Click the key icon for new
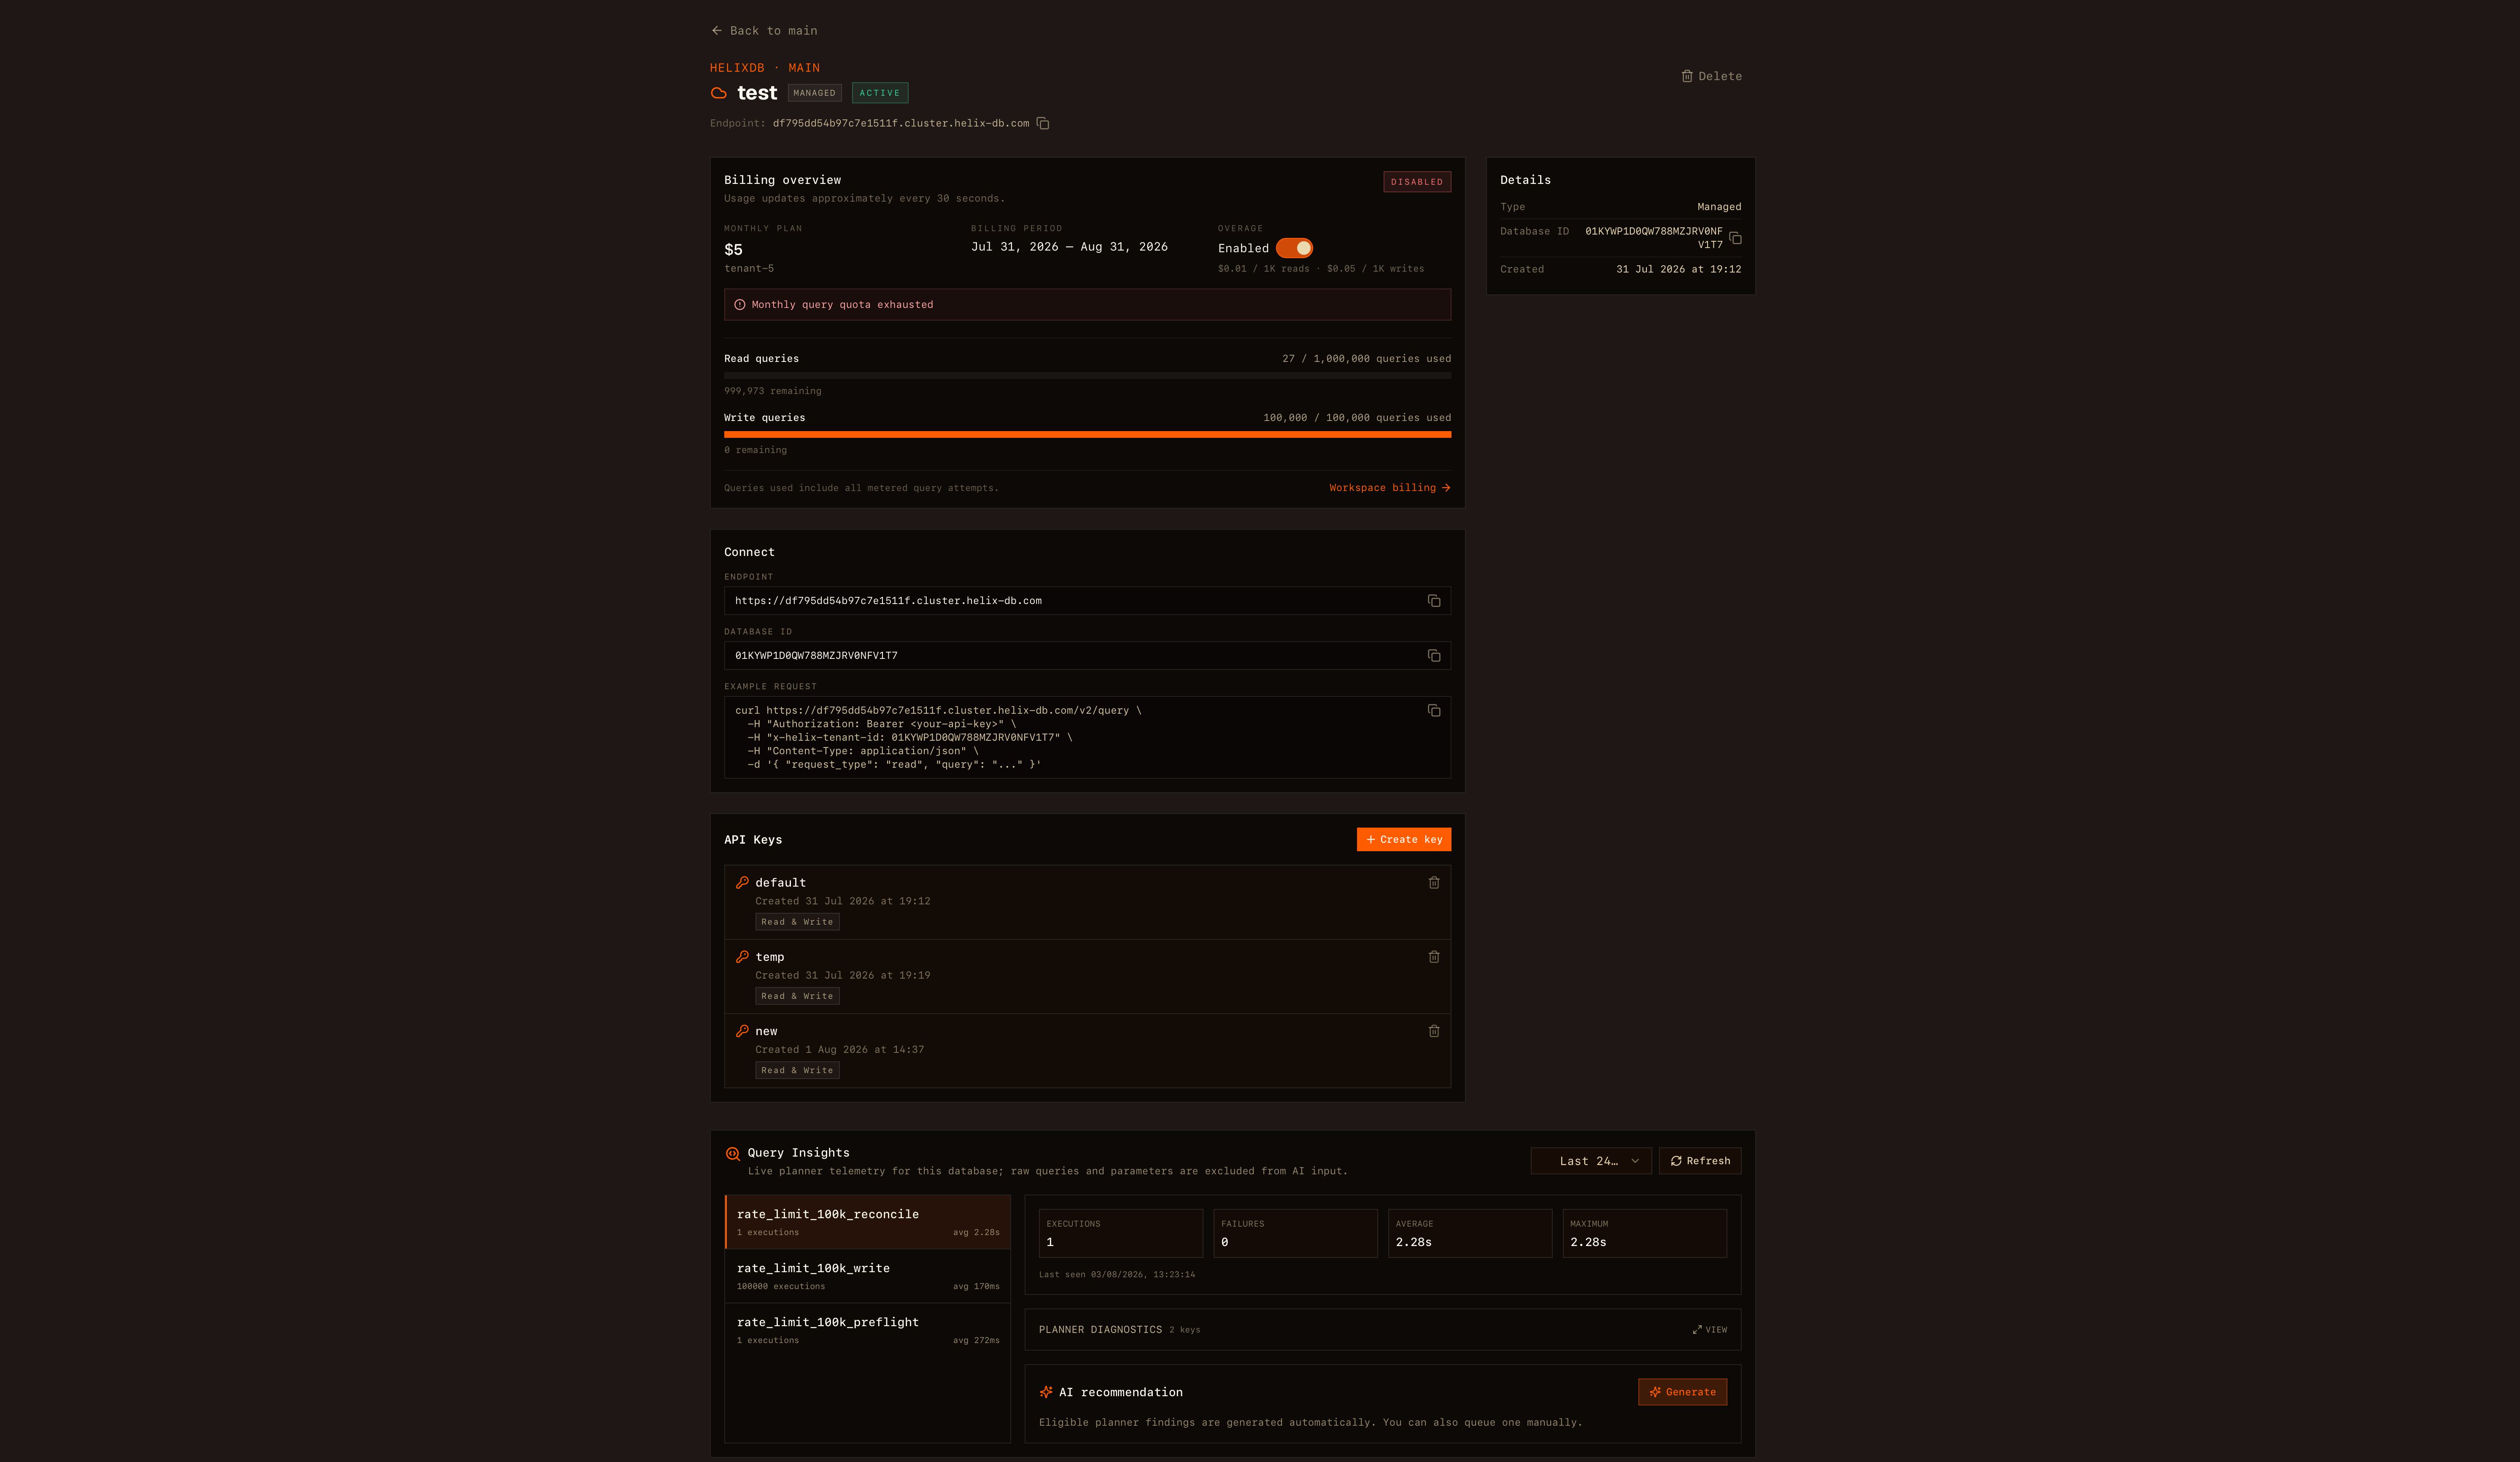2520x1462 pixels. (742, 1031)
